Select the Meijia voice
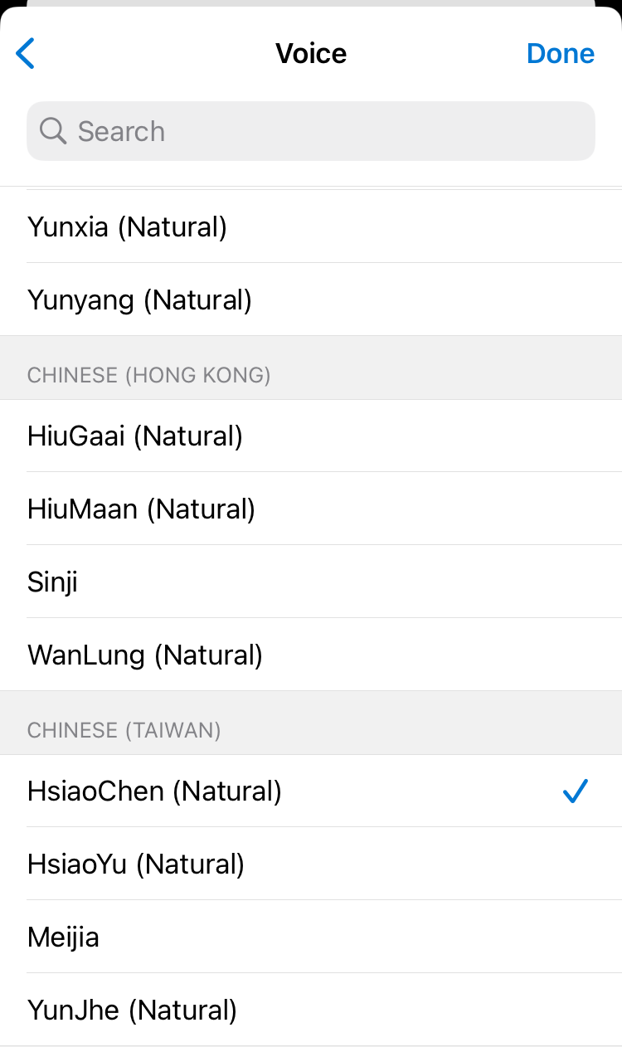The image size is (622, 1047). [x=63, y=937]
